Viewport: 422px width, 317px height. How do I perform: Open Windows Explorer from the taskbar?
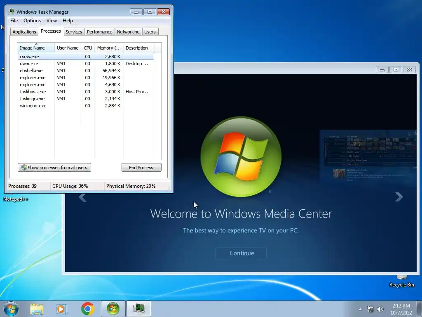tap(37, 309)
